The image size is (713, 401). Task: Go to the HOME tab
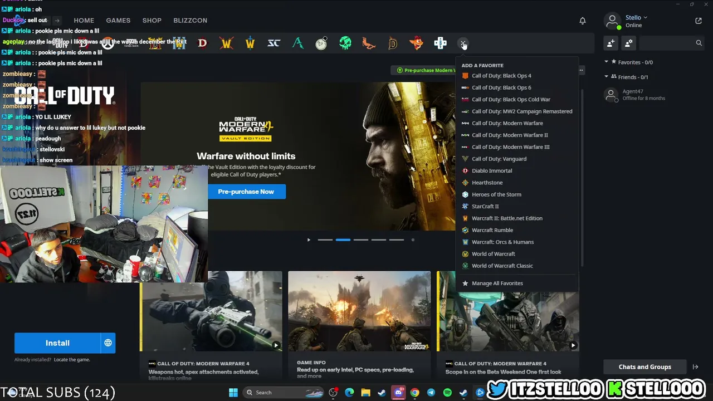84,21
